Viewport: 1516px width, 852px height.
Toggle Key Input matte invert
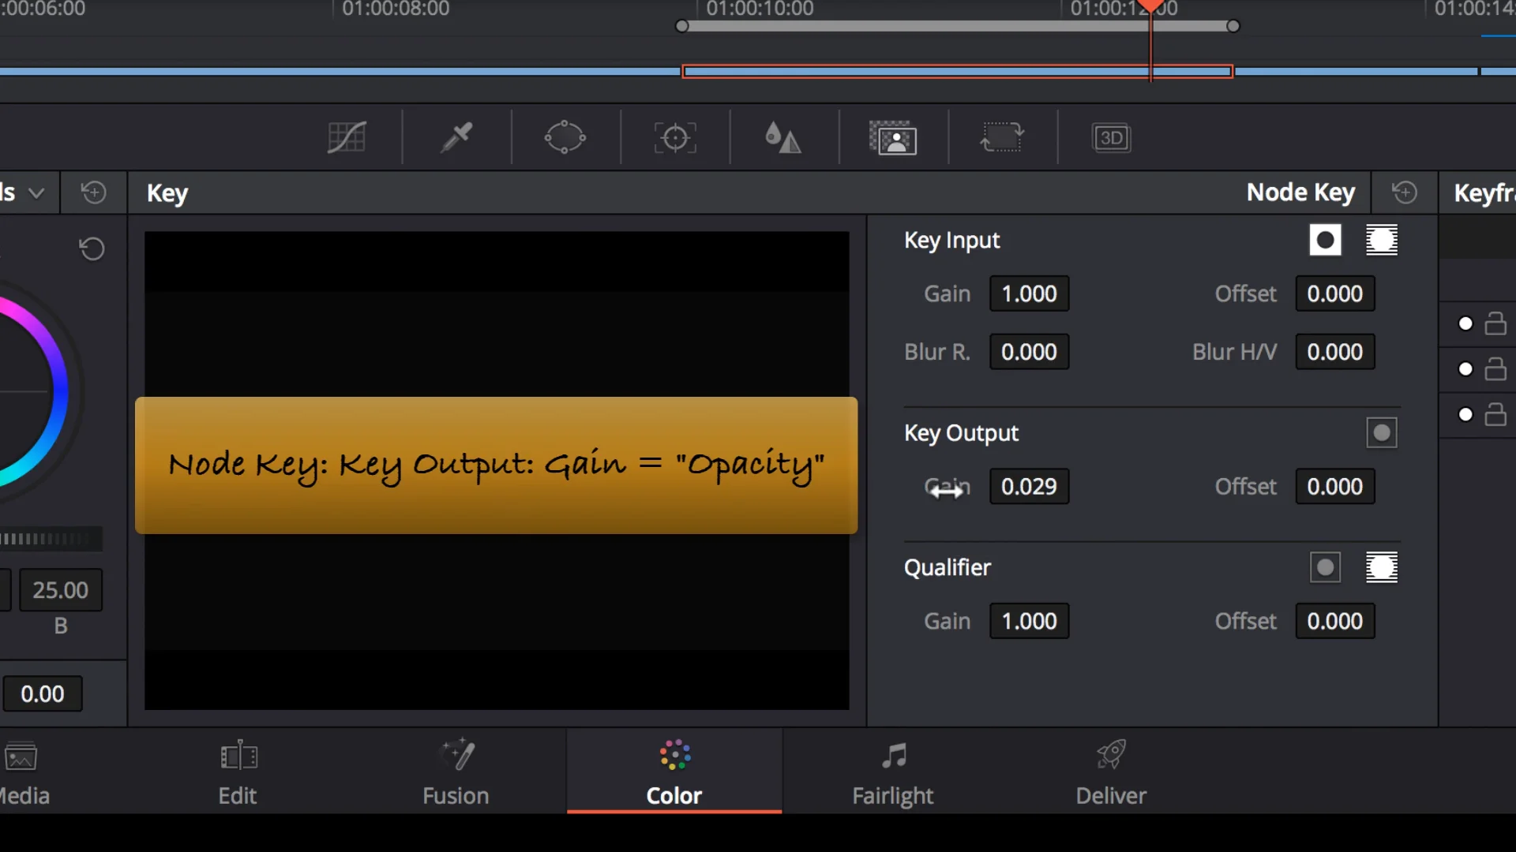pyautogui.click(x=1325, y=240)
